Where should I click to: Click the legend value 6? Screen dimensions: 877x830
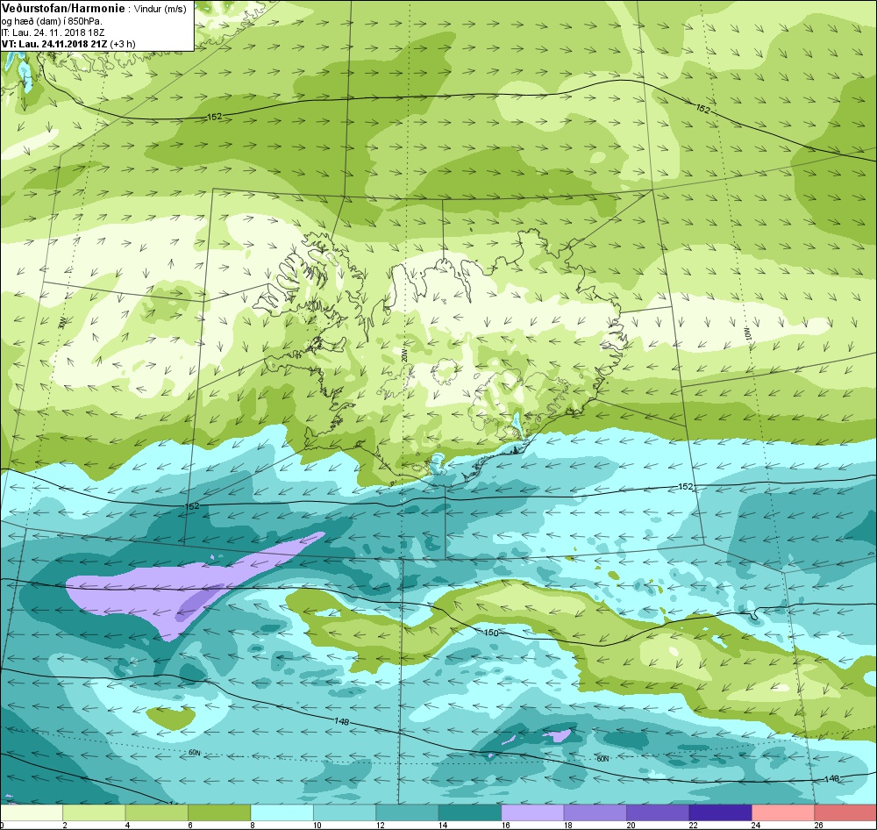(190, 826)
